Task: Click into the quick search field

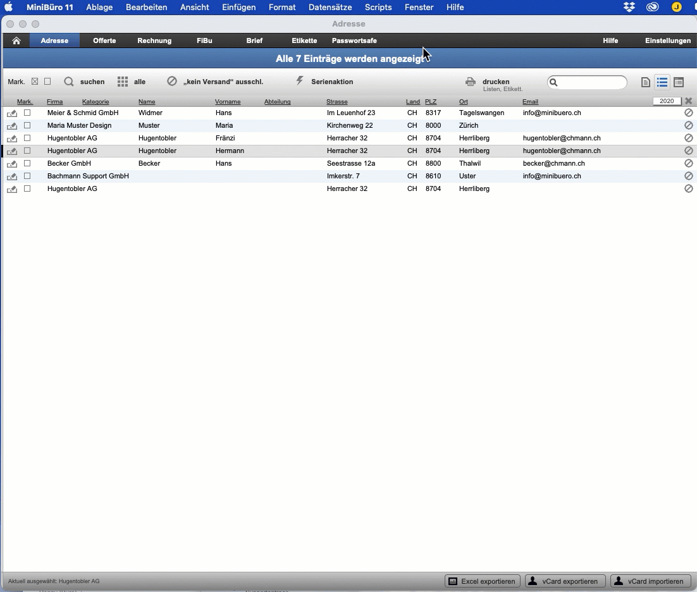Action: tap(587, 82)
